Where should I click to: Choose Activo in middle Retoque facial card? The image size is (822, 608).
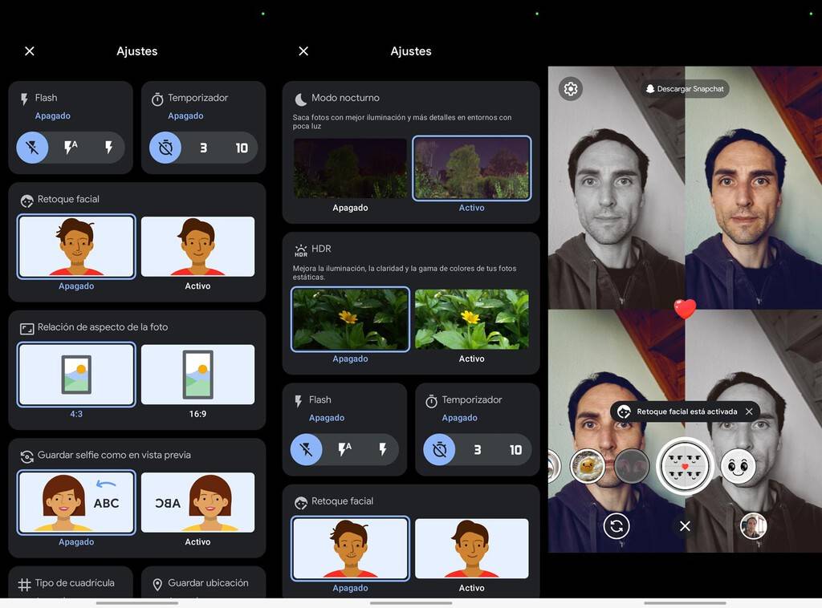(472, 549)
